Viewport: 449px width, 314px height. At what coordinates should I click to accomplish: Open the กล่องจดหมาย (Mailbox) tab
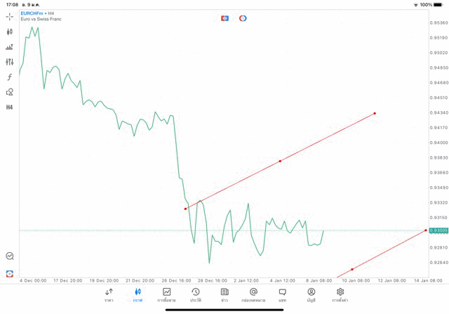pyautogui.click(x=253, y=294)
